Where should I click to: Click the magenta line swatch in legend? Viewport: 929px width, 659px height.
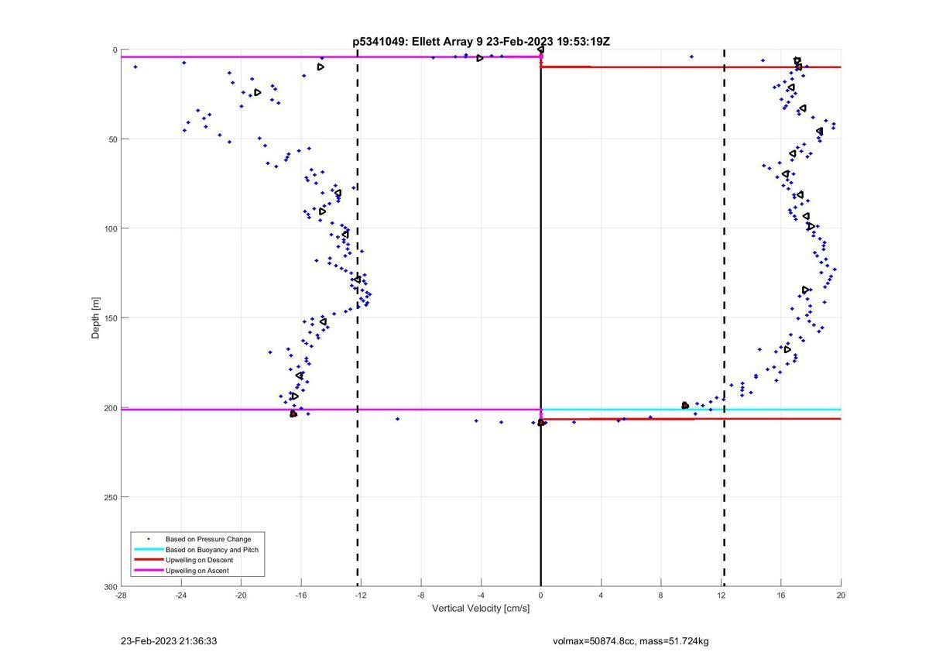click(x=149, y=571)
